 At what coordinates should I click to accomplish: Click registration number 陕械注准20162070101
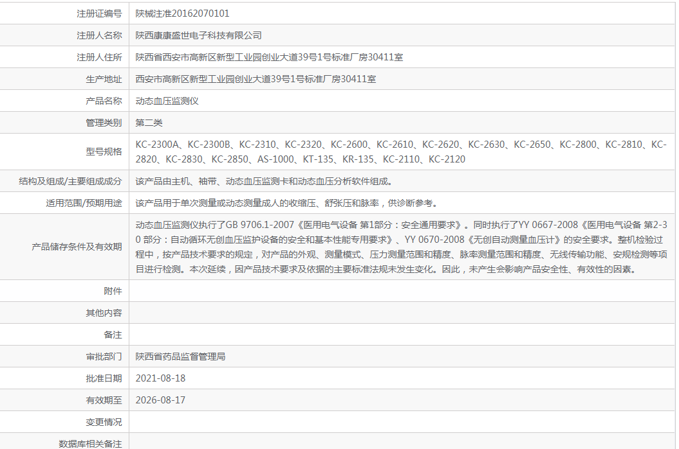tap(182, 13)
